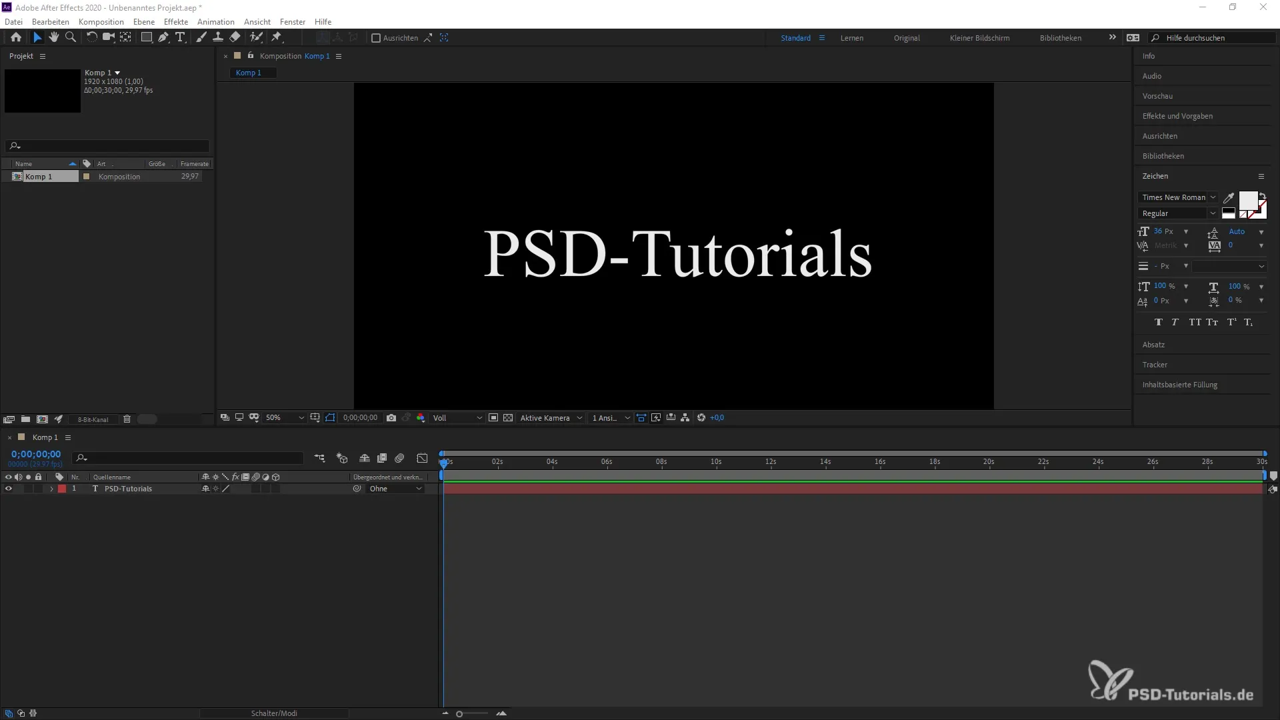Image resolution: width=1280 pixels, height=720 pixels.
Task: Click Schalter/Modi toggle button
Action: click(274, 713)
